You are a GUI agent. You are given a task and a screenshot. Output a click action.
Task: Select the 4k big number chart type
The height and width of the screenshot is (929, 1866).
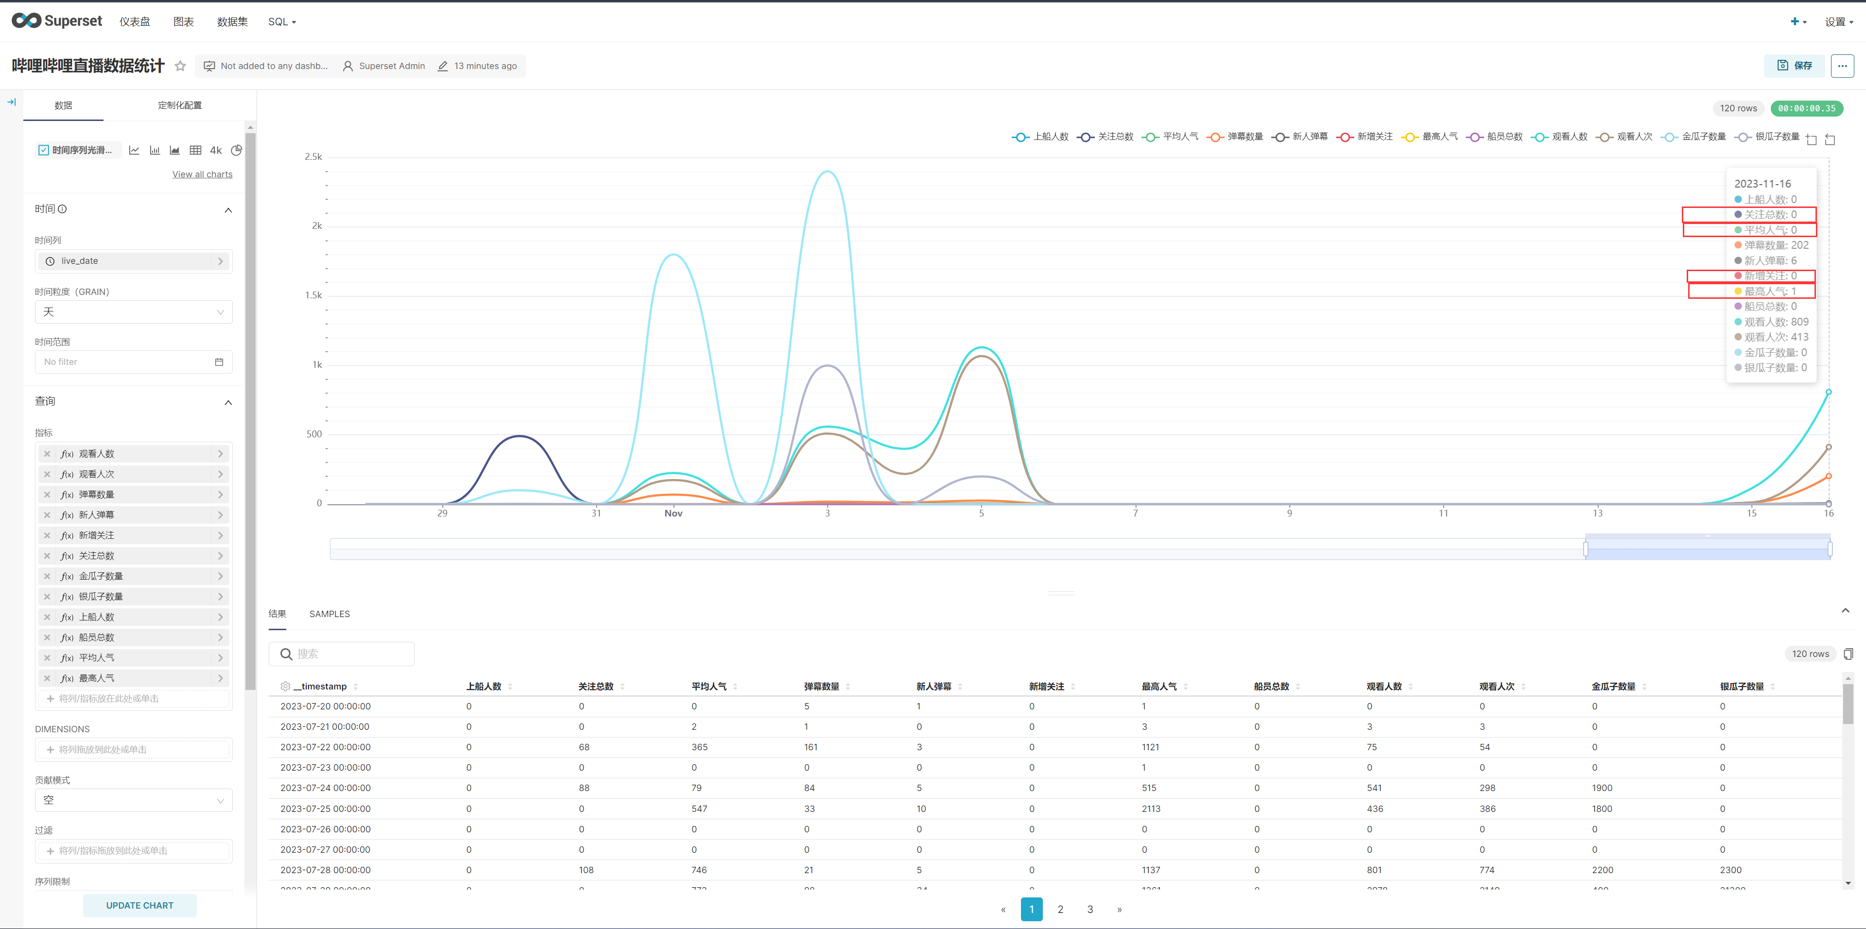coord(216,150)
